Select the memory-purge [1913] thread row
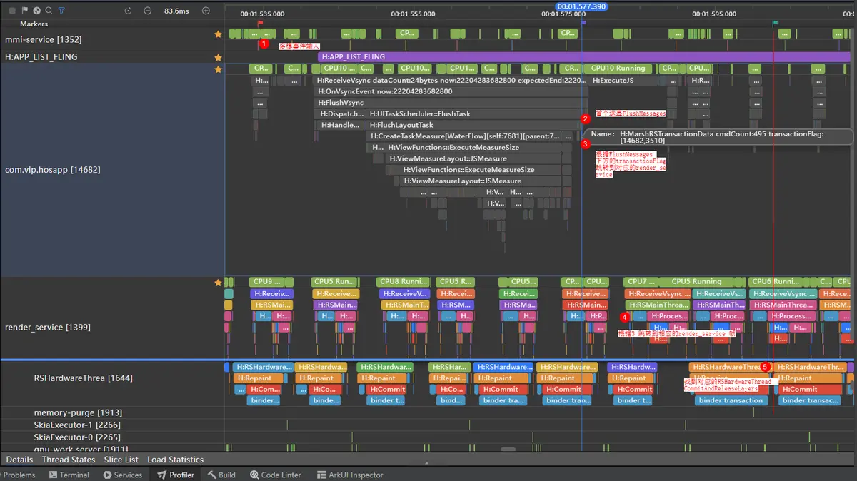The image size is (857, 481). [112, 413]
